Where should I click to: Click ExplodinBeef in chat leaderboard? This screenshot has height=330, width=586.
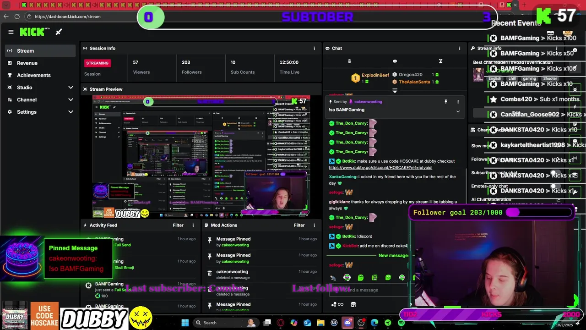[375, 75]
